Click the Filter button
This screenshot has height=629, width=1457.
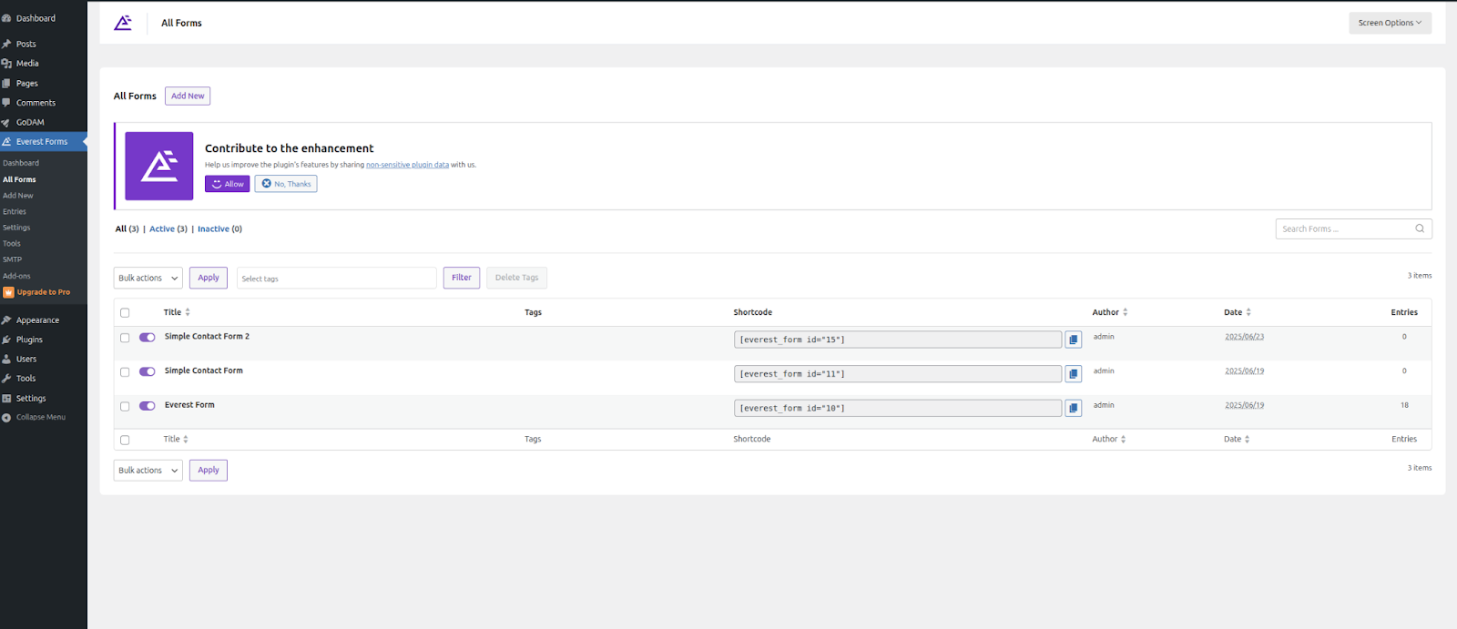click(462, 278)
